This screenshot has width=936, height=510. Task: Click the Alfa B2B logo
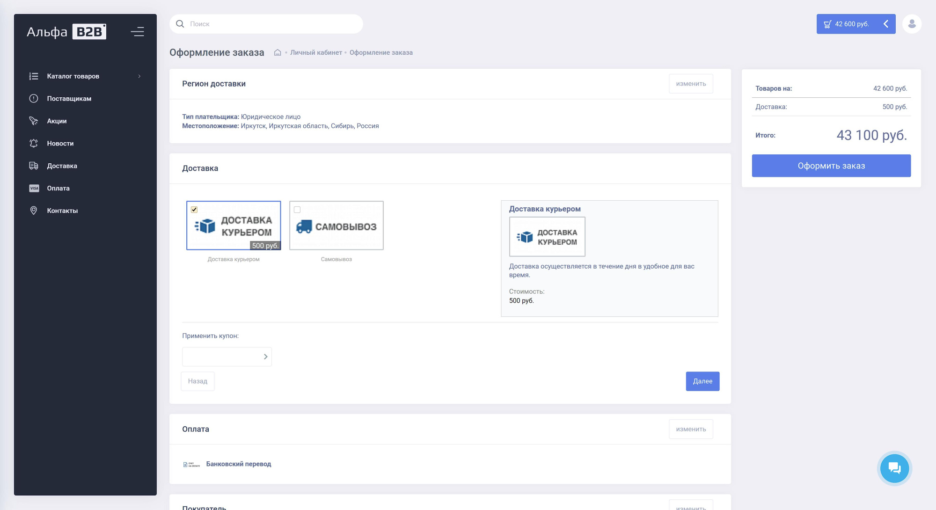click(x=66, y=32)
